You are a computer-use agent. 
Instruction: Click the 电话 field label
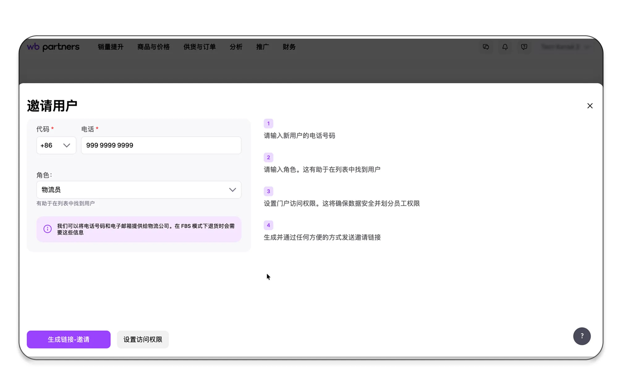tap(88, 129)
